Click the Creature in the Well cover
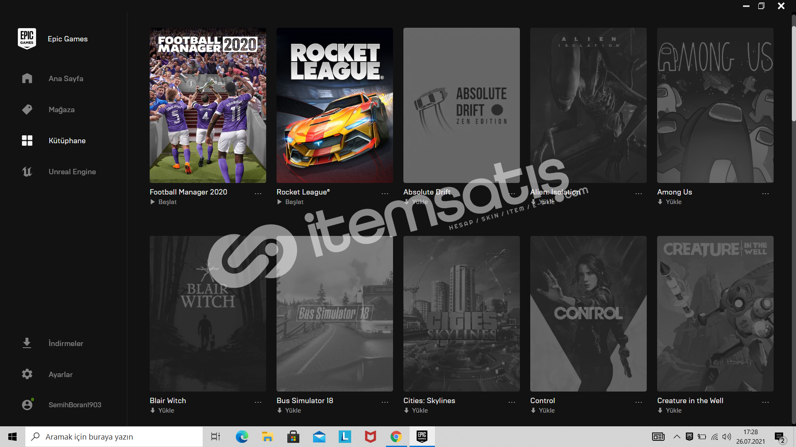Screen dimensions: 796x447 715,314
